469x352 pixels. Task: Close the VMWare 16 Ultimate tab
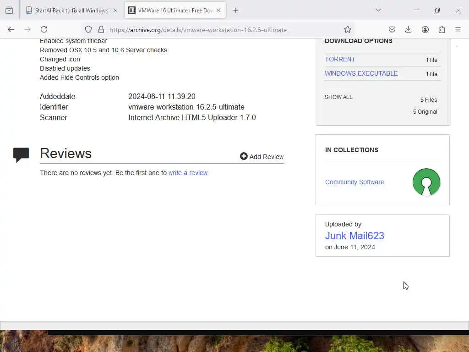click(x=218, y=10)
